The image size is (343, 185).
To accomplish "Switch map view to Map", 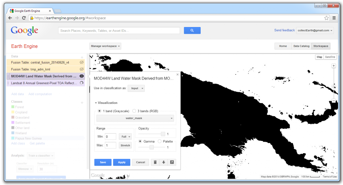I will pyautogui.click(x=319, y=57).
